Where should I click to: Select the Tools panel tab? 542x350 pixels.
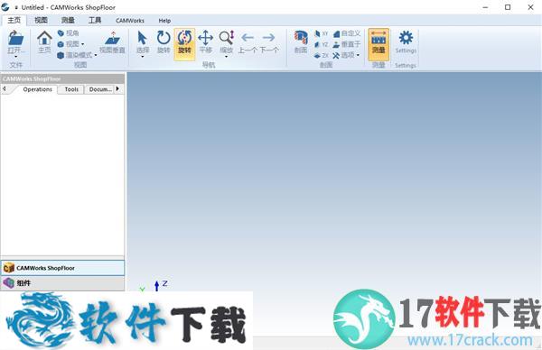[x=71, y=89]
